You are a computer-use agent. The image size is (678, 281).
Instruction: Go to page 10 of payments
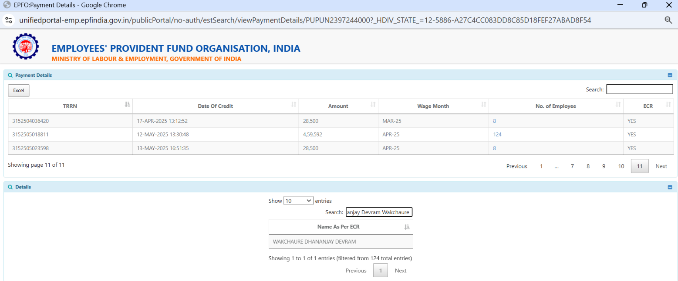coord(621,166)
